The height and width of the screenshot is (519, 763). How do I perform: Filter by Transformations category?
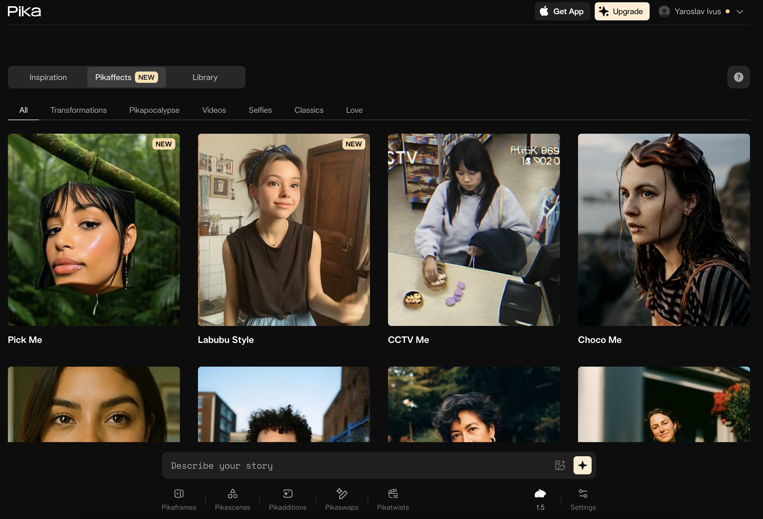click(x=78, y=110)
